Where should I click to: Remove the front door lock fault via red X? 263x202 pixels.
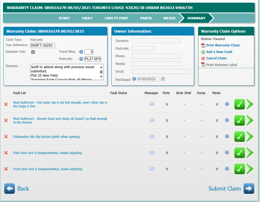6,169
